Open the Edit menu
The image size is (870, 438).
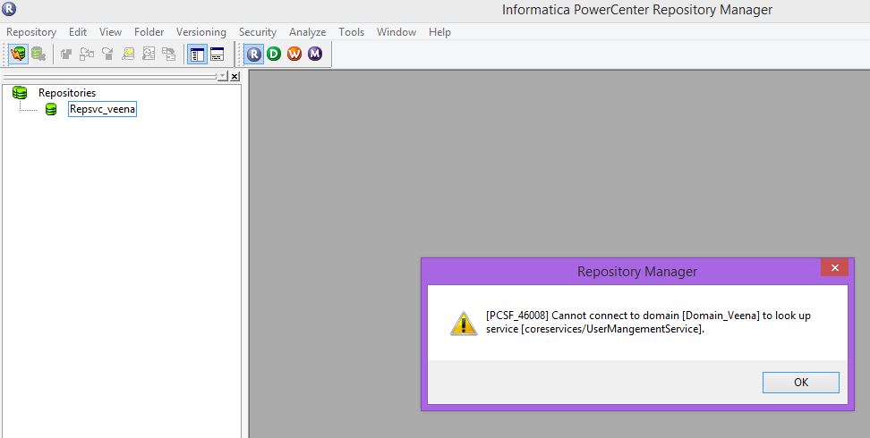click(x=78, y=32)
